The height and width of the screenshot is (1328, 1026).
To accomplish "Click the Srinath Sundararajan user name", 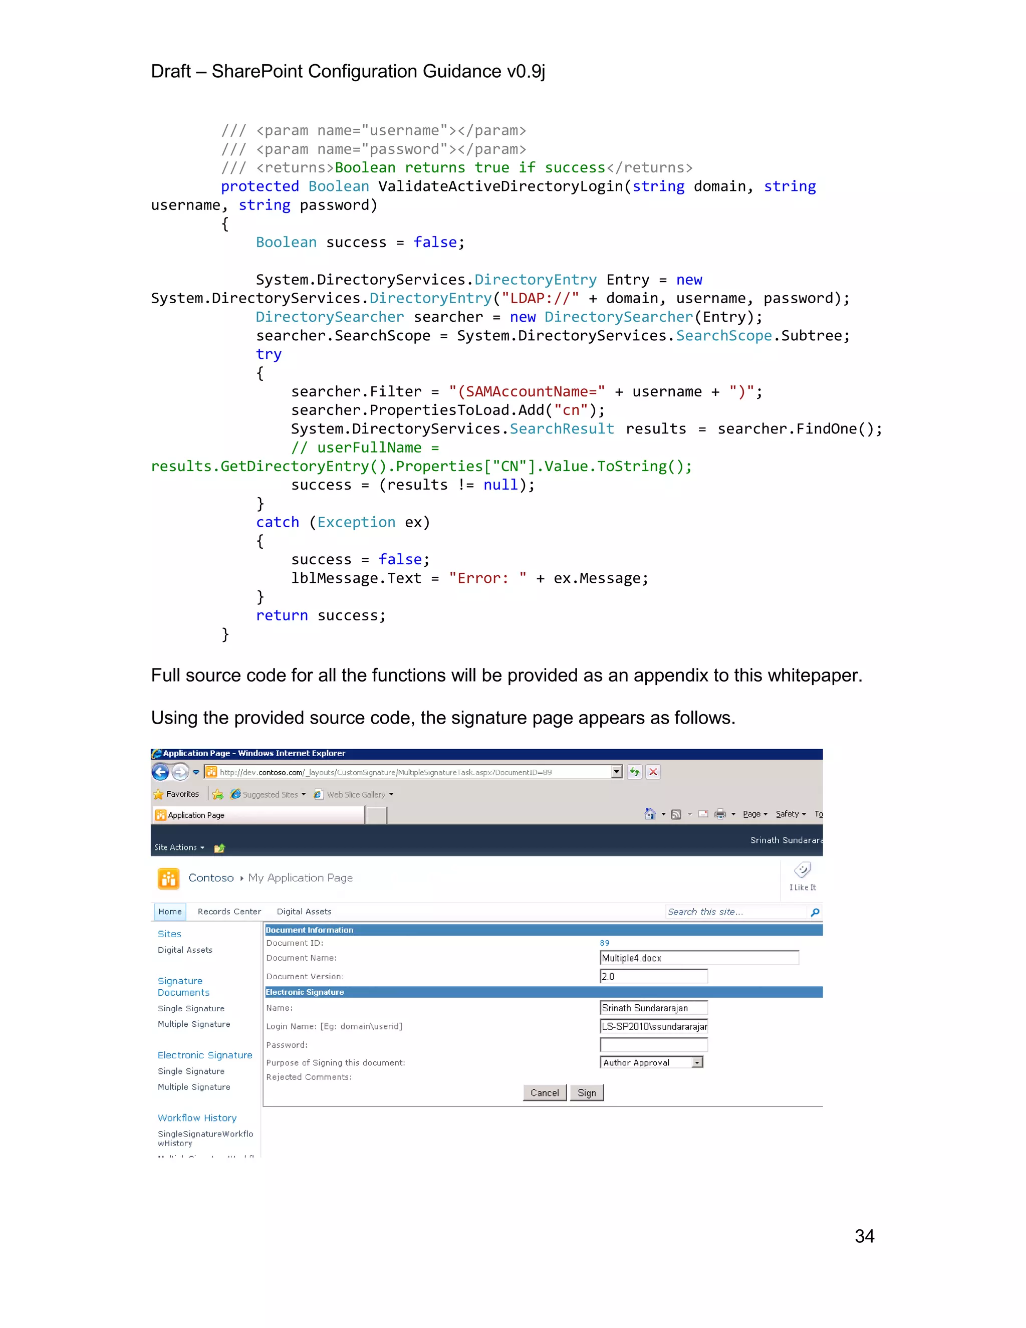I will click(786, 840).
